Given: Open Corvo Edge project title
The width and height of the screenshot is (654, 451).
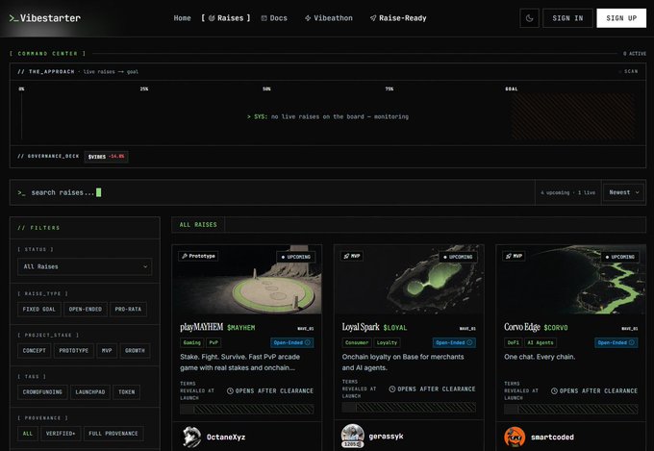Looking at the screenshot, I should tap(522, 327).
